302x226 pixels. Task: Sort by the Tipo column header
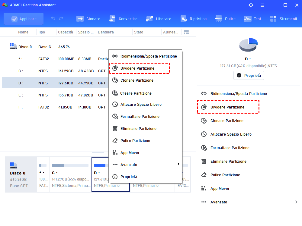pos(41,32)
